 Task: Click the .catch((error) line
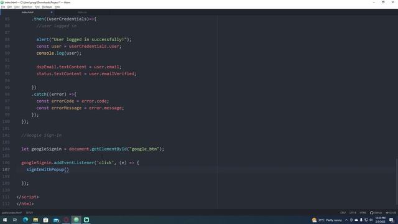(54, 94)
